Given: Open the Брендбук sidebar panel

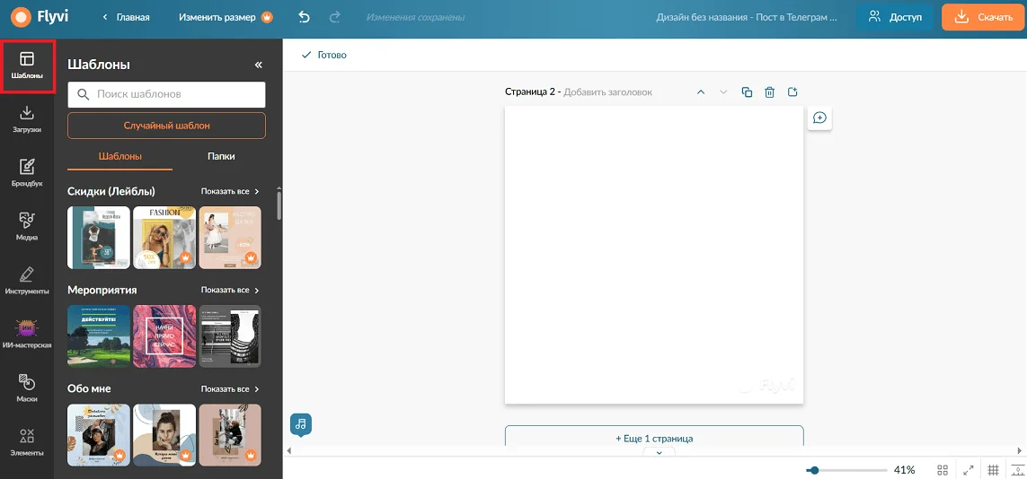Looking at the screenshot, I should (x=27, y=172).
